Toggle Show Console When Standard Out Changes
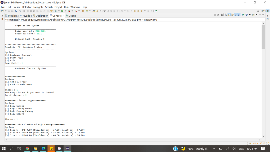270x152 pixels. [x=235, y=15]
